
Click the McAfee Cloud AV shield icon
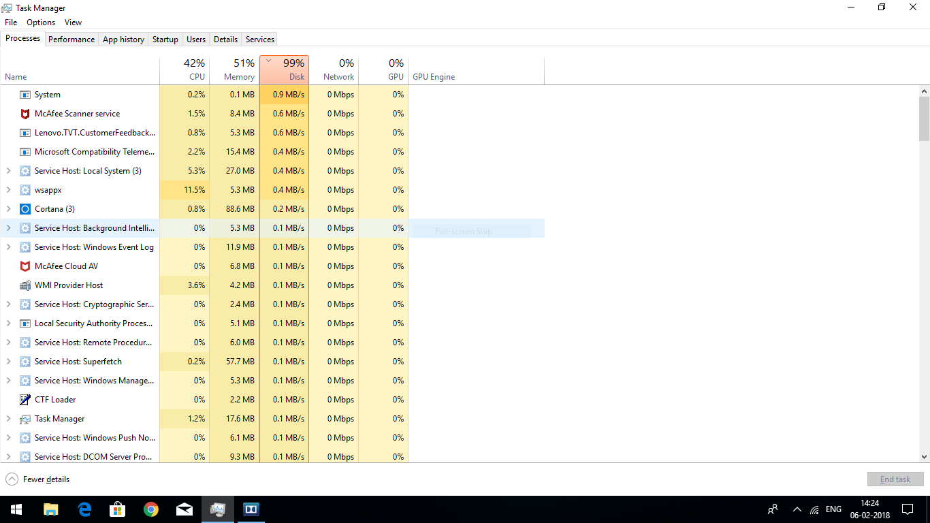click(25, 266)
